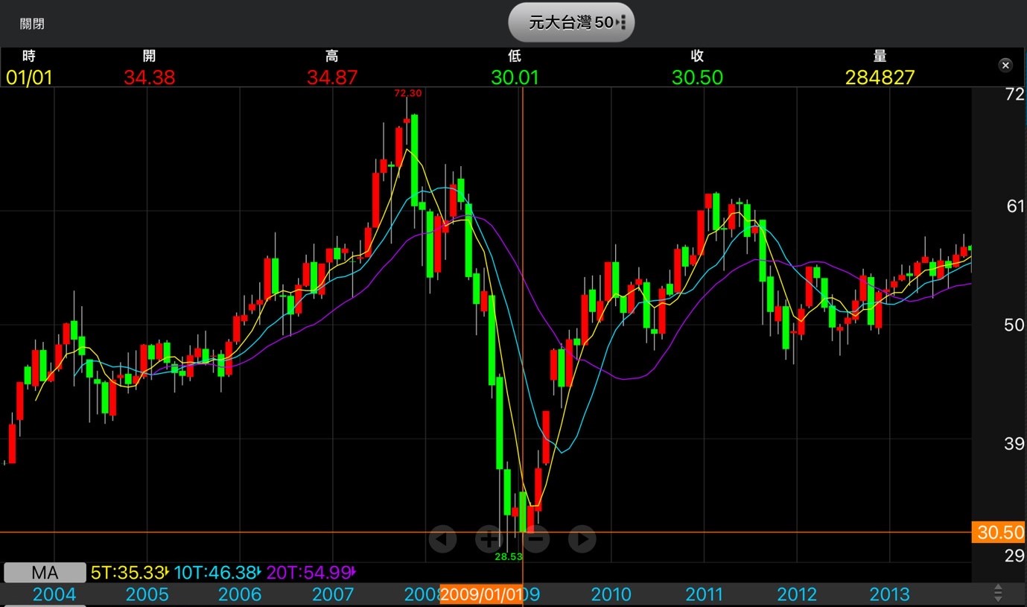The width and height of the screenshot is (1027, 607).
Task: Close the chart with 關閉 button
Action: [32, 24]
